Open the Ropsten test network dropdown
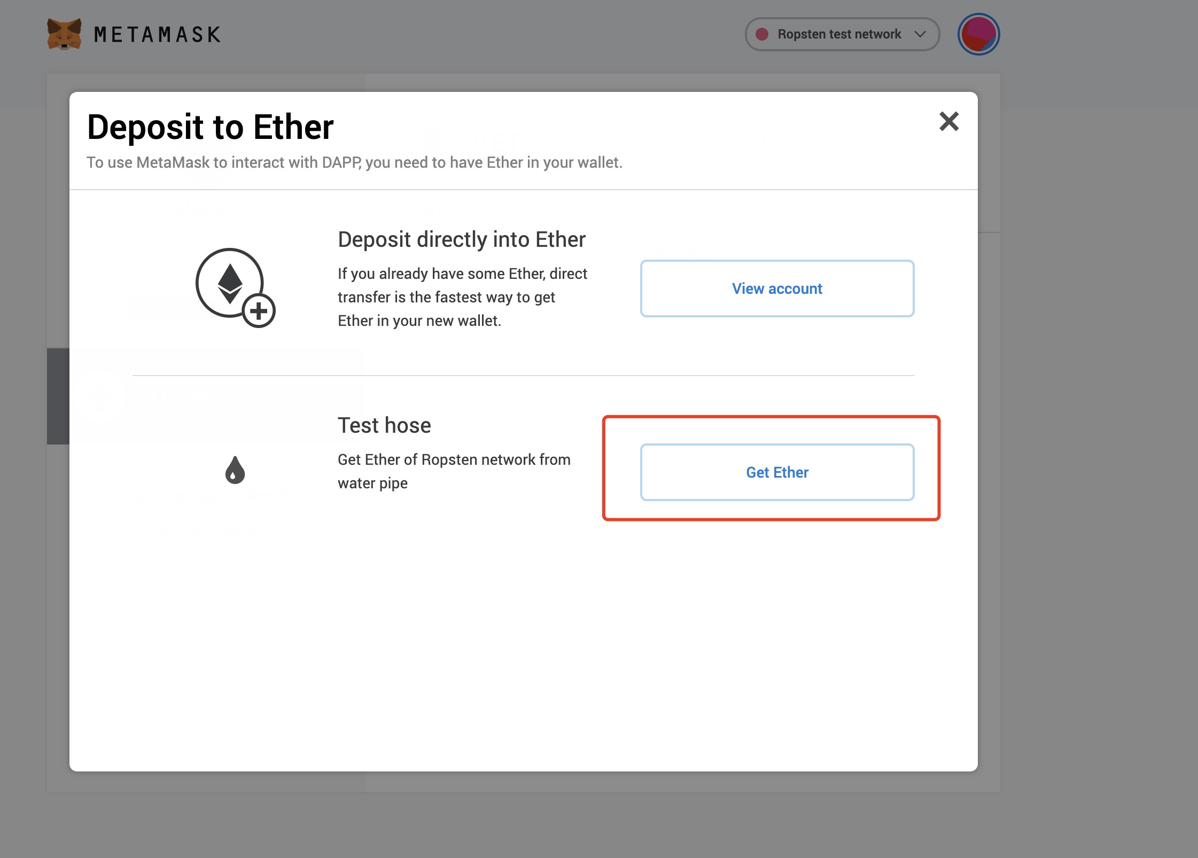The width and height of the screenshot is (1198, 858). pos(839,34)
